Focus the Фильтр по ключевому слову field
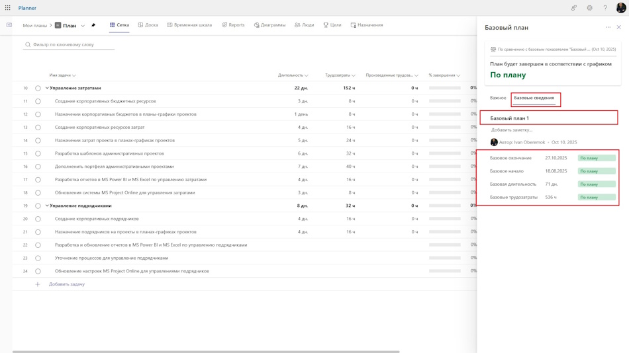629x353 pixels. tap(69, 44)
